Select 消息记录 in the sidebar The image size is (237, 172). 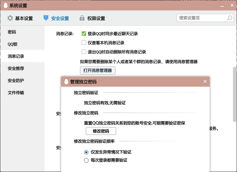[x=22, y=56]
